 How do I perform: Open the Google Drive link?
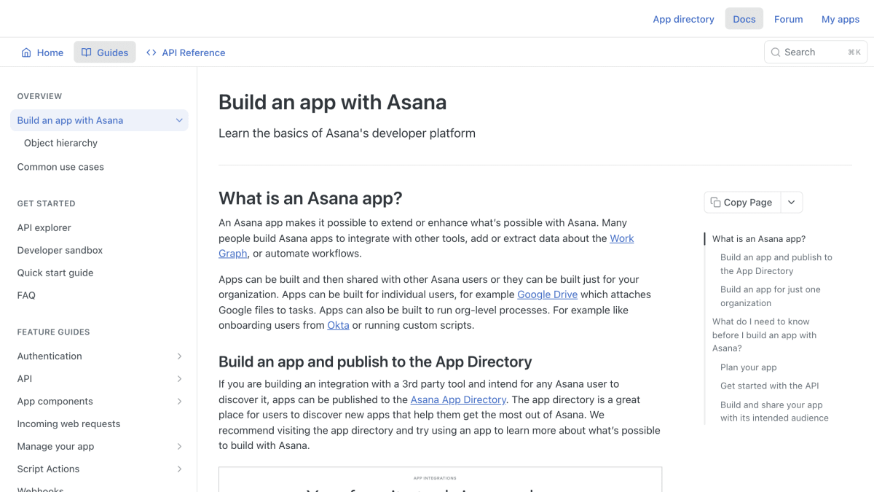point(547,294)
